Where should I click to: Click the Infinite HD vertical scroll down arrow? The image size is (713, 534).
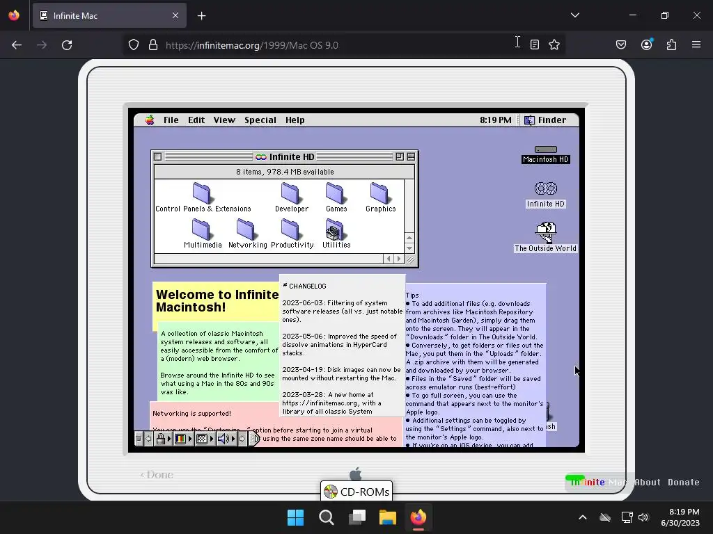[409, 248]
